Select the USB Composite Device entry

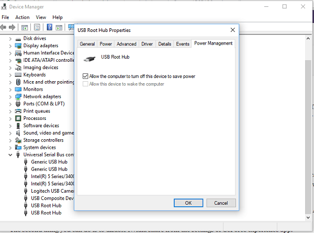[52, 198]
